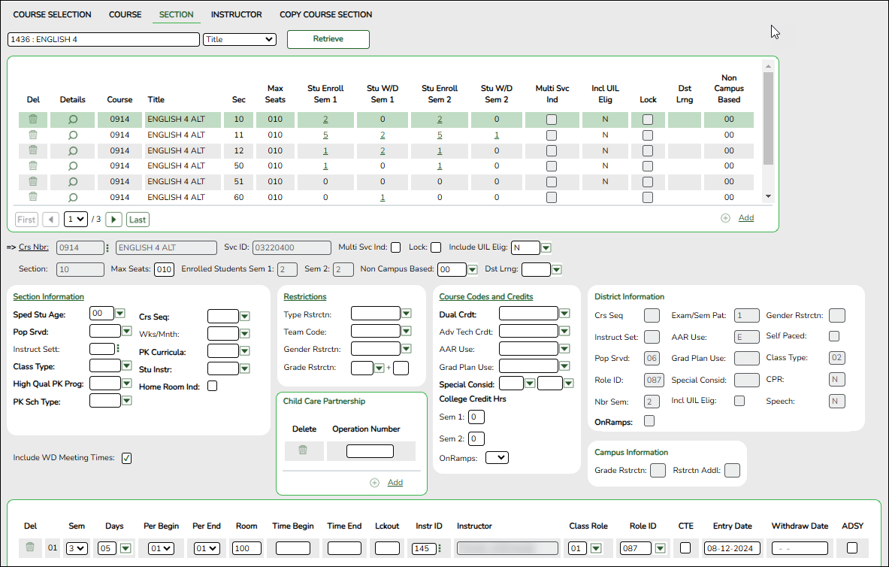Open the details magnifier for section 50
This screenshot has width=889, height=567.
click(71, 165)
